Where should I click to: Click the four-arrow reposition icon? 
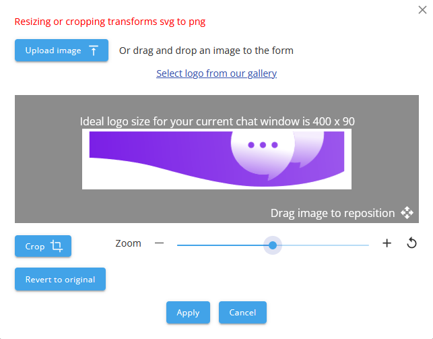(407, 213)
